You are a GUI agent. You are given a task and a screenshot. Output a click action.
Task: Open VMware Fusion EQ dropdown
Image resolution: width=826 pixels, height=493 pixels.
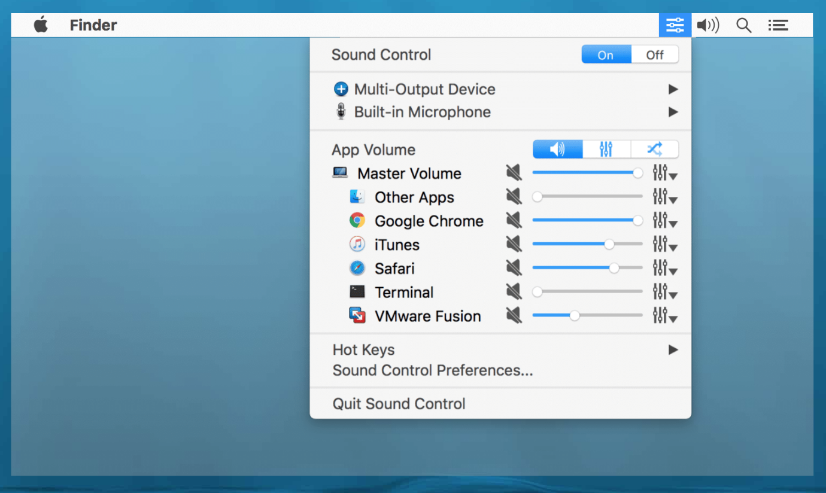(665, 315)
